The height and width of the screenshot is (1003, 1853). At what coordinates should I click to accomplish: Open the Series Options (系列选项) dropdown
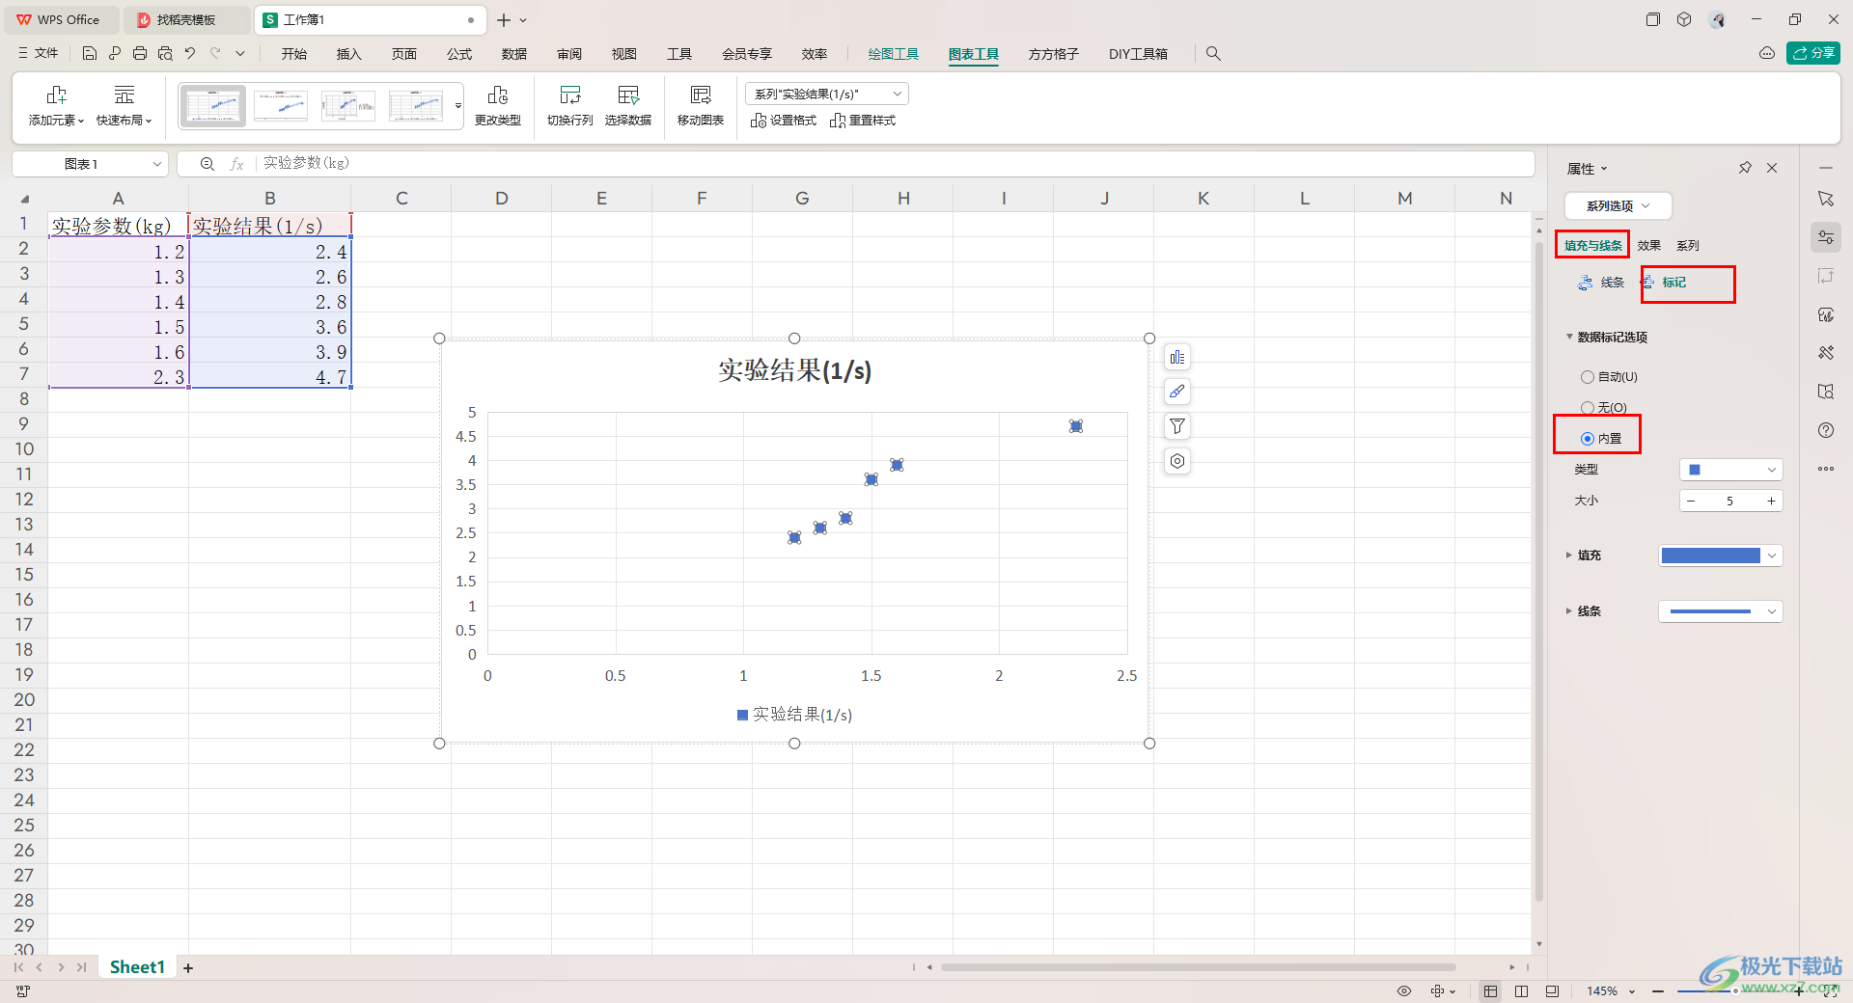click(1618, 205)
